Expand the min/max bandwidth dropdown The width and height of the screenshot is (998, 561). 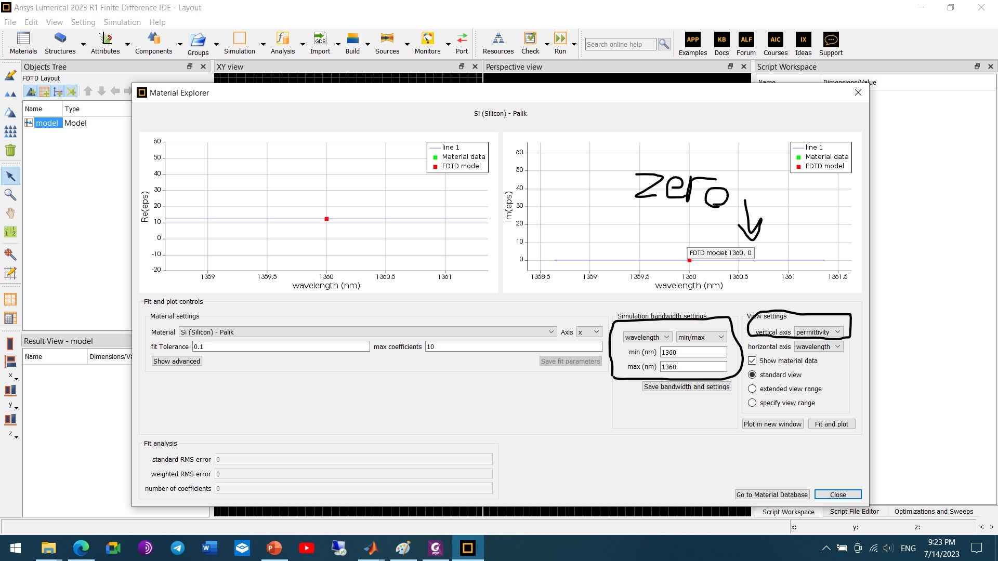coord(701,337)
